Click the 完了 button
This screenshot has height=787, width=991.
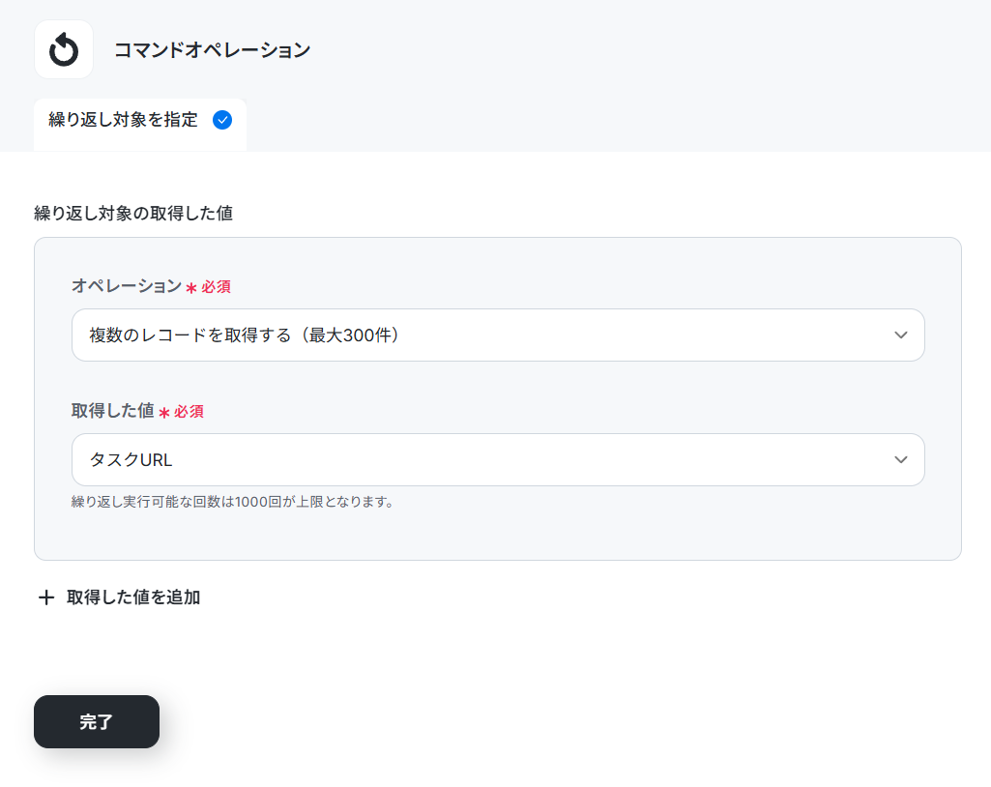click(97, 721)
